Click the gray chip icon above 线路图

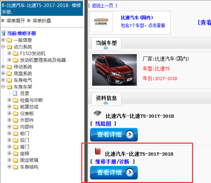(x=97, y=113)
